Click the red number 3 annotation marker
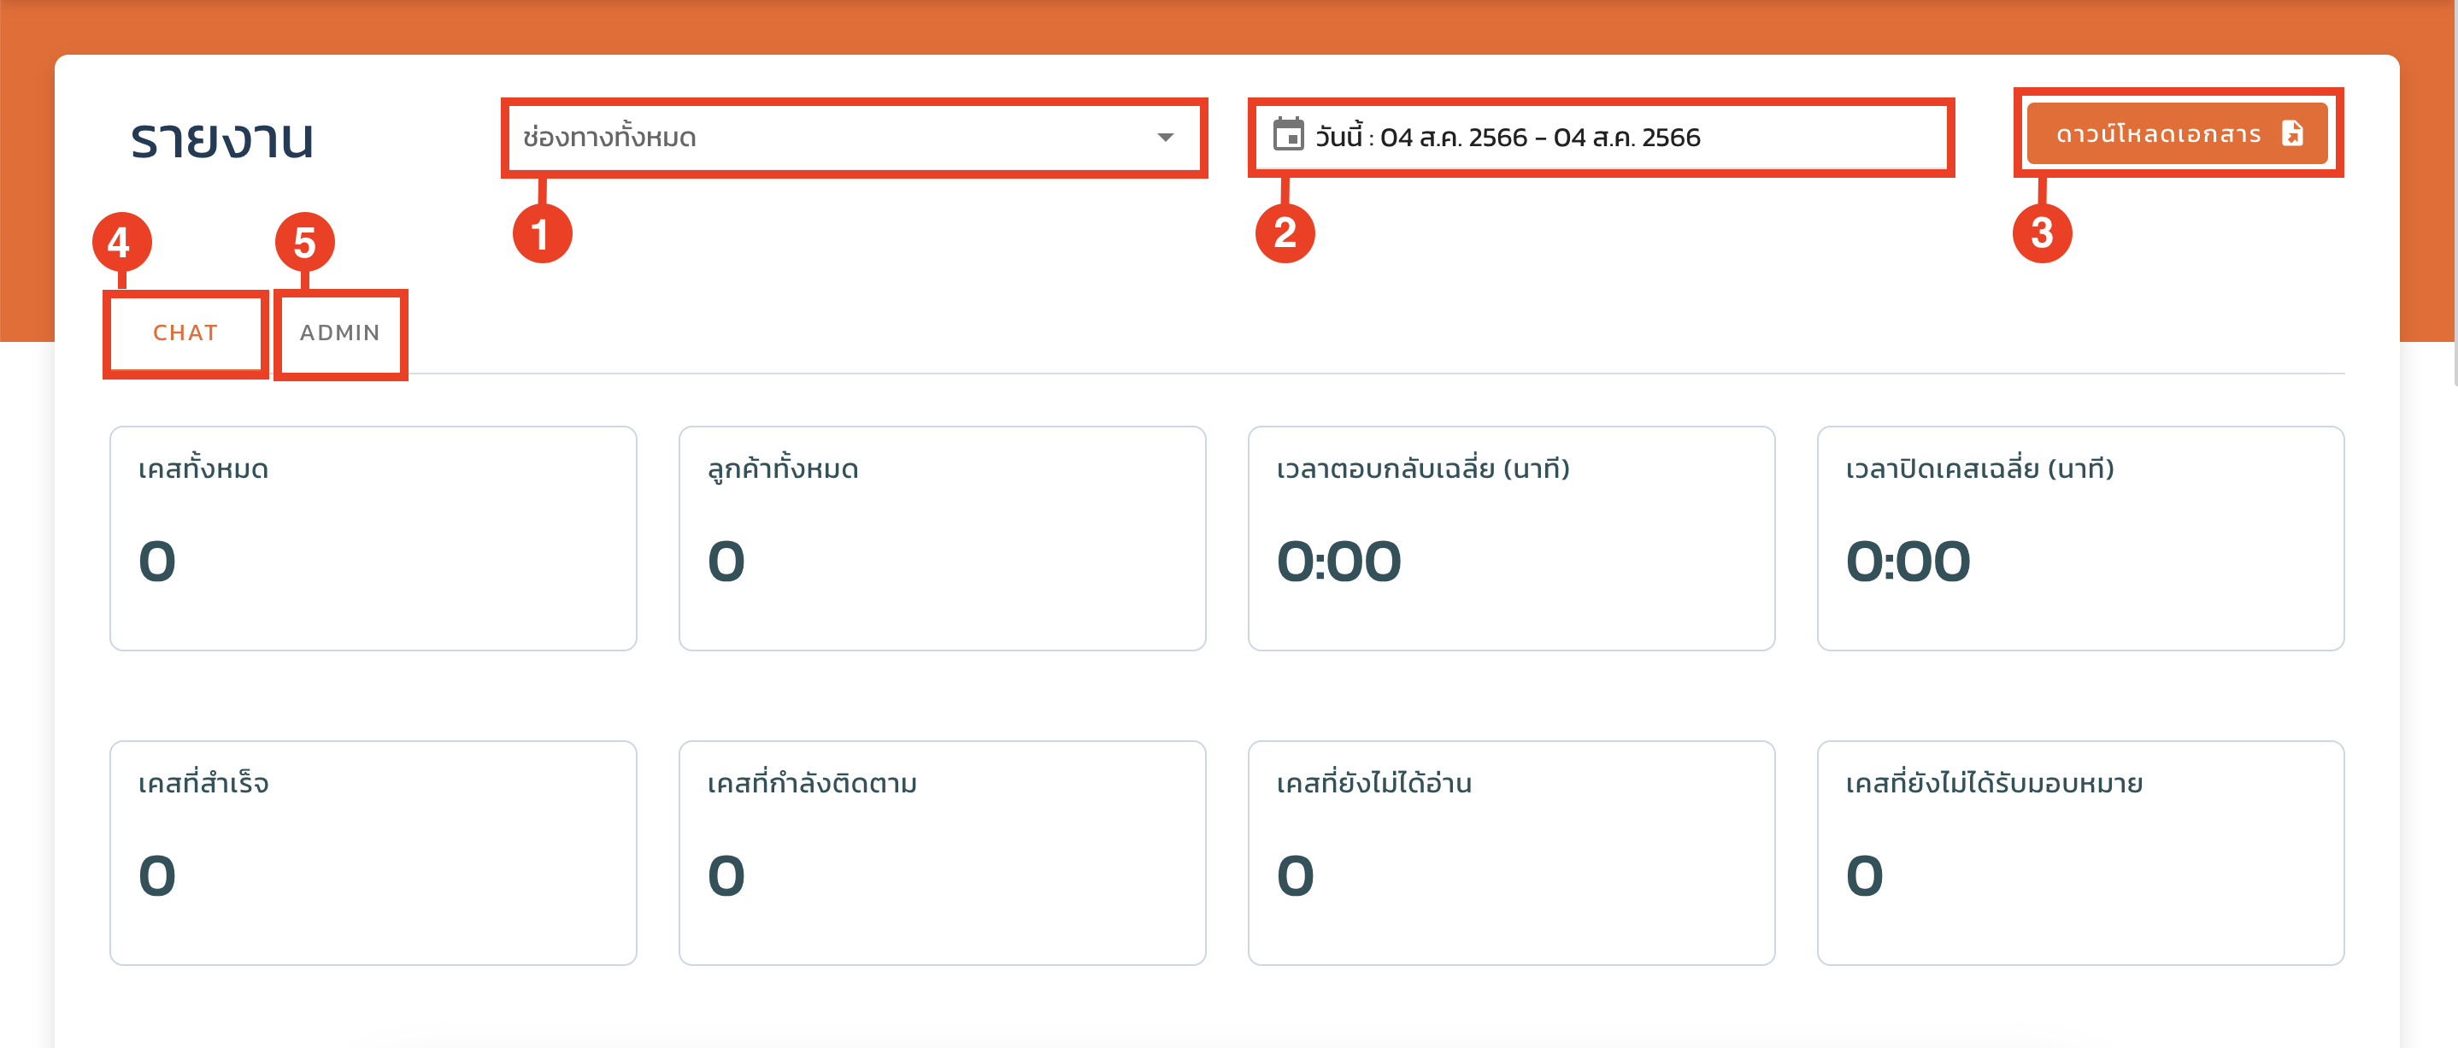 pos(2041,234)
